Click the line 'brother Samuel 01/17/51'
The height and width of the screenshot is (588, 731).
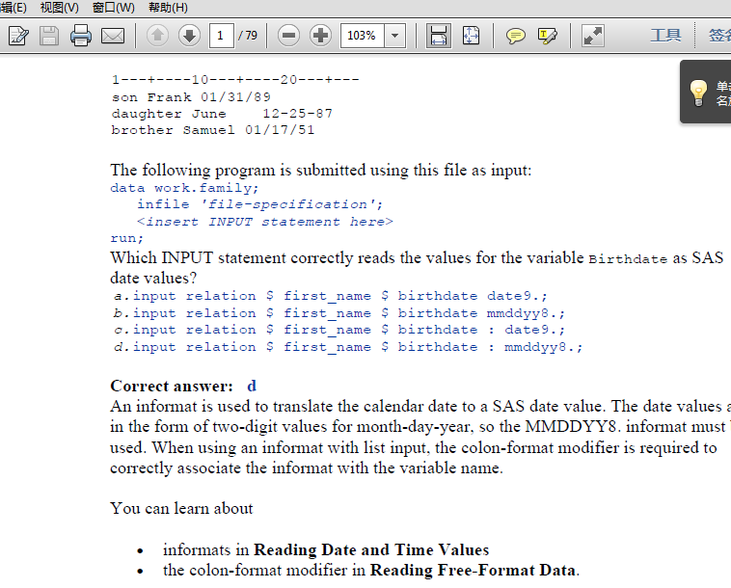[213, 130]
